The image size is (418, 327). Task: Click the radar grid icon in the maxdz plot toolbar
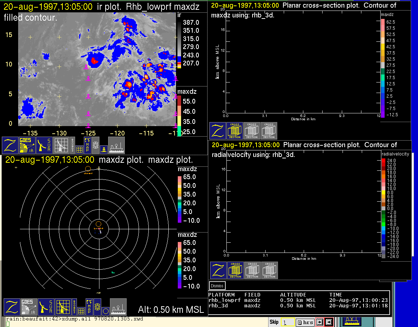tap(62, 307)
